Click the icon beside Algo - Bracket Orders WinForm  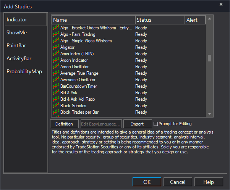pyautogui.click(x=56, y=28)
